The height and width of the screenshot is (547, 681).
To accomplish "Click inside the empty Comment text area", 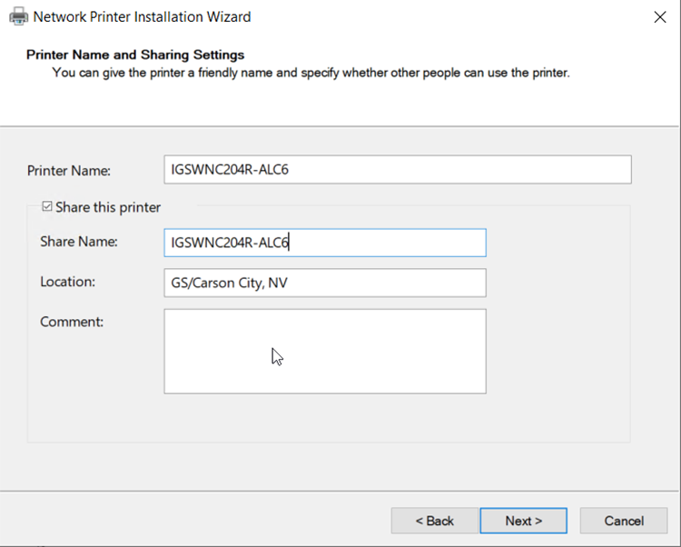I will (324, 351).
